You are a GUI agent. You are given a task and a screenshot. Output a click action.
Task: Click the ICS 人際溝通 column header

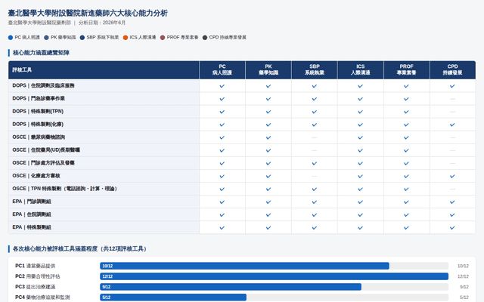361,70
